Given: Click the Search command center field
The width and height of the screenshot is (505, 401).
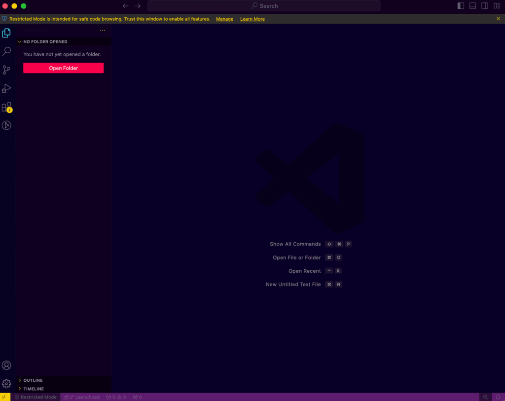Looking at the screenshot, I should point(264,6).
